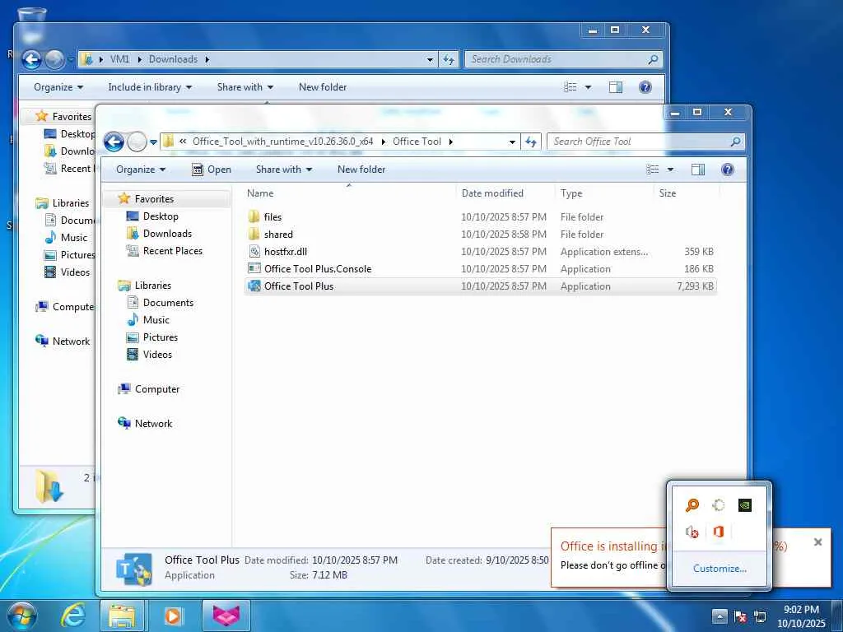This screenshot has width=843, height=632.
Task: Show the preview pane in Office Tool window
Action: [x=698, y=170]
